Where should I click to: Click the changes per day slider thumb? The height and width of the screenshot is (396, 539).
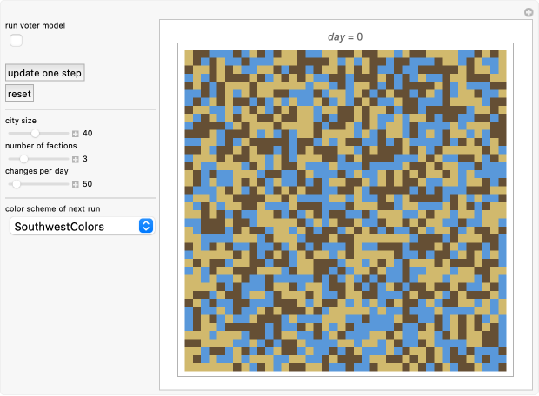click(x=16, y=184)
